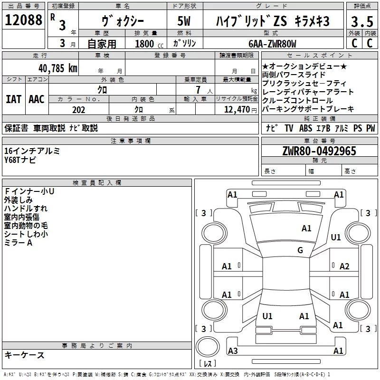Select the ★オークションデビュー★ sales point
The height and width of the screenshot is (380, 380).
pyautogui.click(x=304, y=66)
